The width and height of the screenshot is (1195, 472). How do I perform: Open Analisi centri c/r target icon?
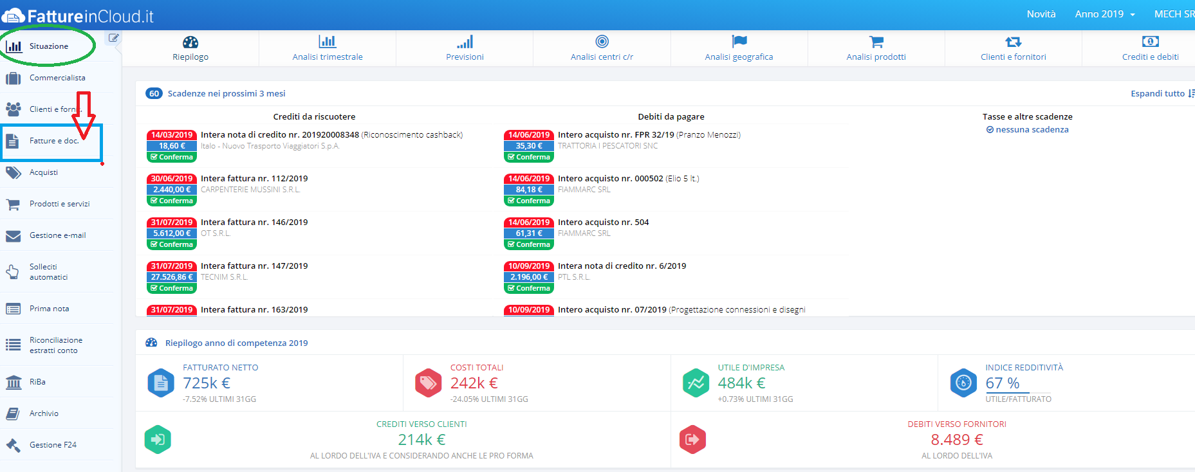[x=602, y=42]
